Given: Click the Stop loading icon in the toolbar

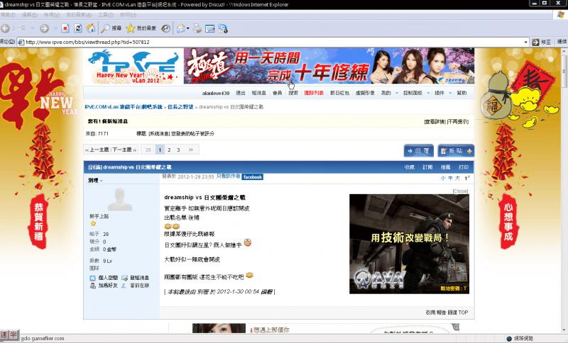Looking at the screenshot, I should pyautogui.click(x=65, y=28).
